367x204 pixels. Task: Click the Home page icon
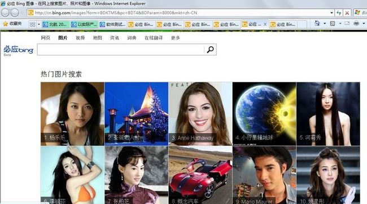pos(317,23)
